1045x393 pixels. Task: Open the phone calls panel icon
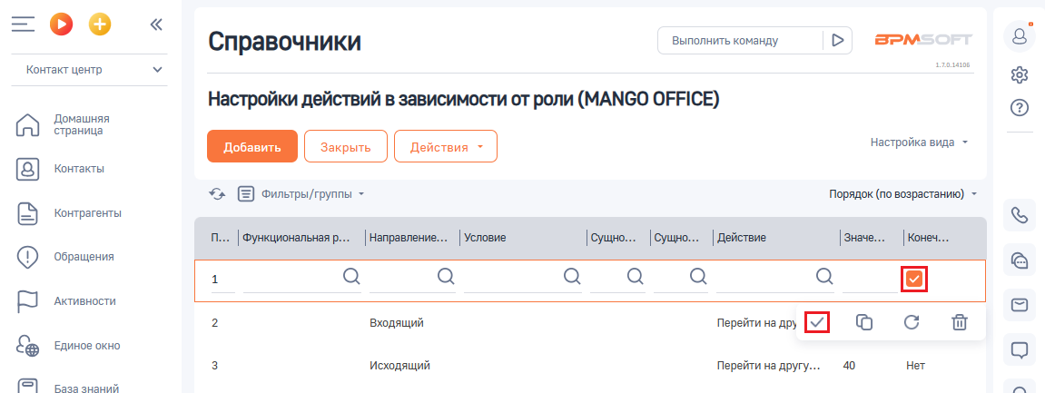[1019, 215]
